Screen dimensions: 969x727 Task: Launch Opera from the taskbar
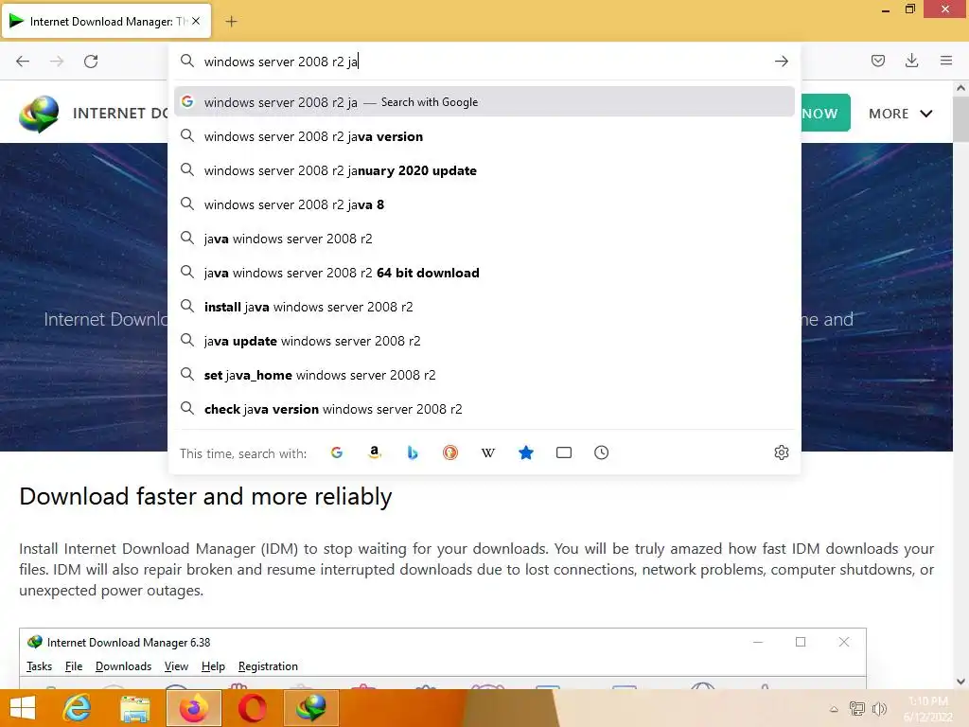252,708
